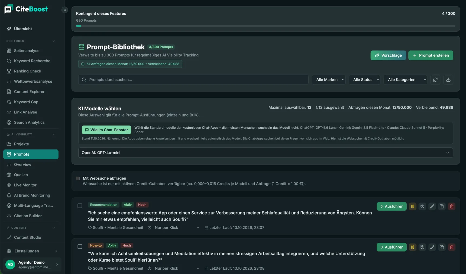Open Content Studio

coord(31,238)
